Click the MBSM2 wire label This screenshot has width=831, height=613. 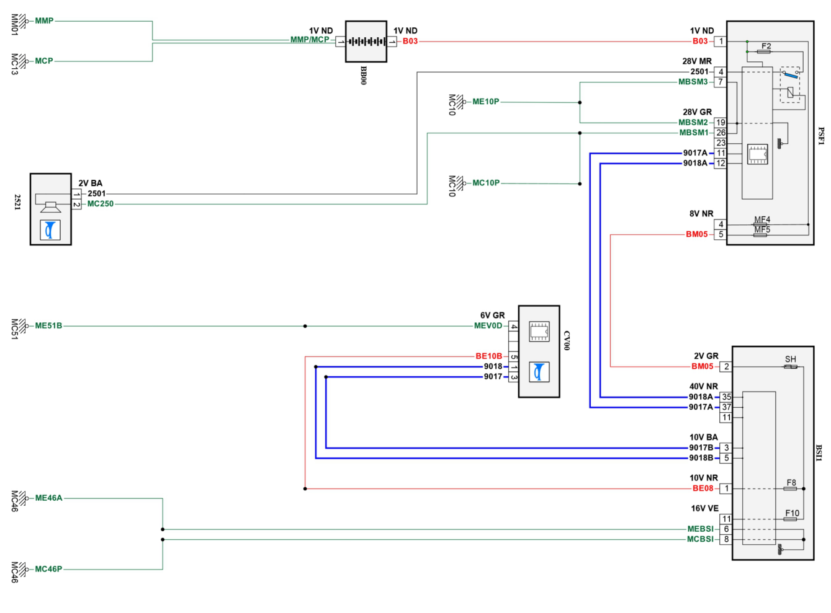click(693, 123)
